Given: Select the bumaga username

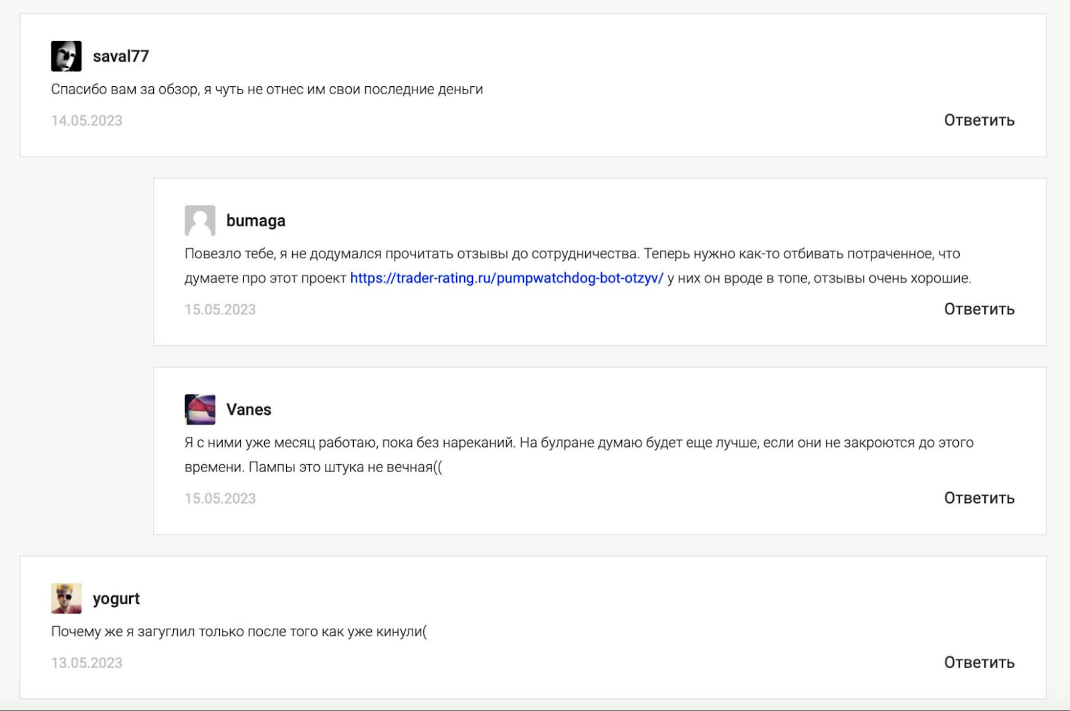Looking at the screenshot, I should 255,221.
